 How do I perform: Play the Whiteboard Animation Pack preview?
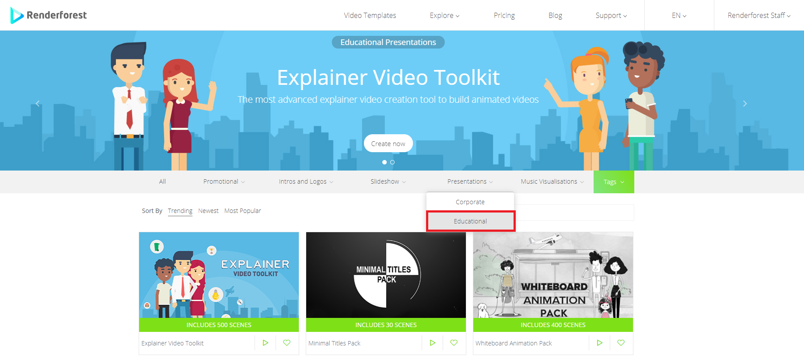click(x=600, y=343)
